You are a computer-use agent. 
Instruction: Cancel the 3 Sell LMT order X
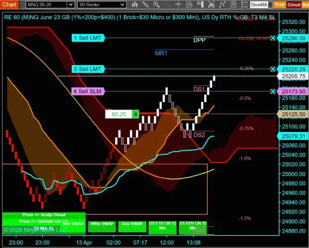pos(273,69)
